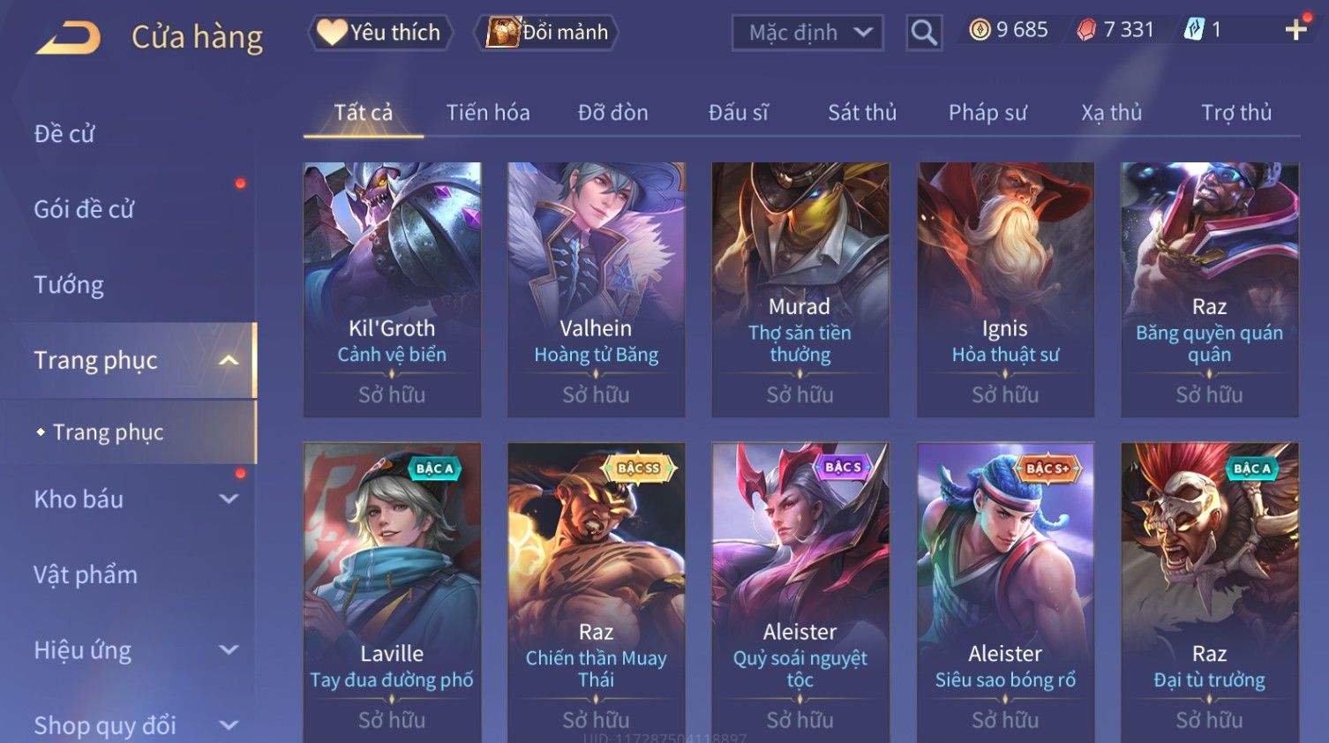The width and height of the screenshot is (1329, 743).
Task: Select Laville Tay đua đường phố skin
Action: 392,592
